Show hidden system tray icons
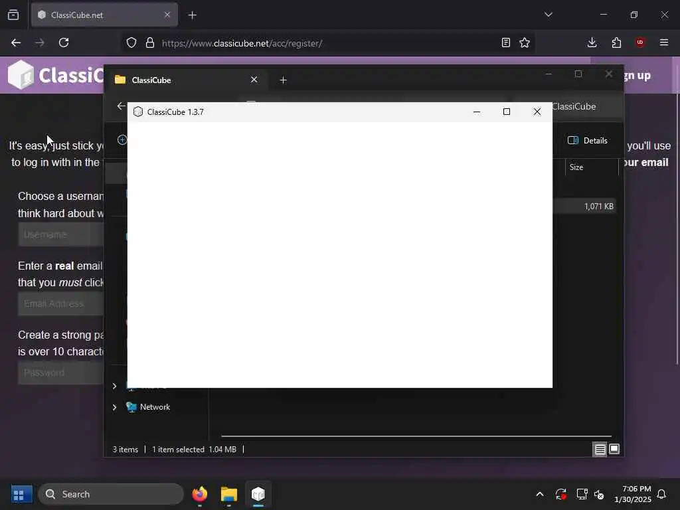This screenshot has height=510, width=680. pyautogui.click(x=540, y=494)
